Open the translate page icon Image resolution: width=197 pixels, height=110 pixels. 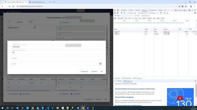click(x=183, y=6)
